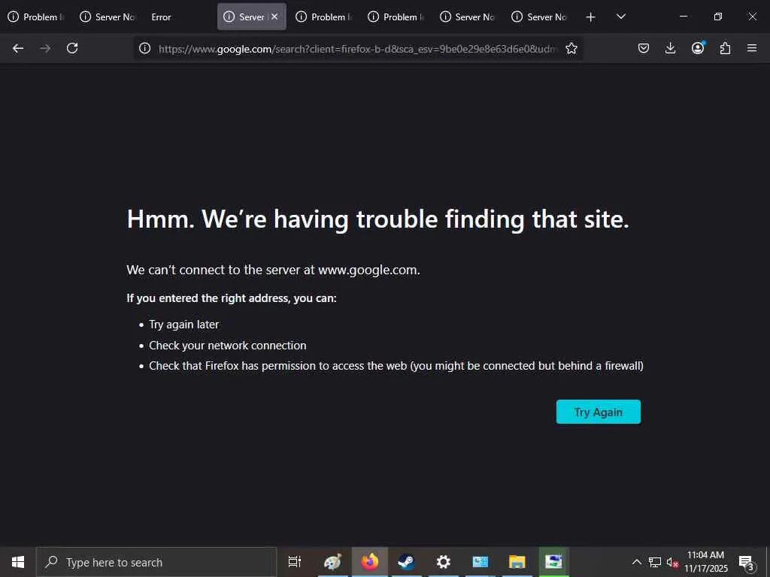The height and width of the screenshot is (577, 770).
Task: Open the notification center with 3 alerts
Action: tap(747, 562)
